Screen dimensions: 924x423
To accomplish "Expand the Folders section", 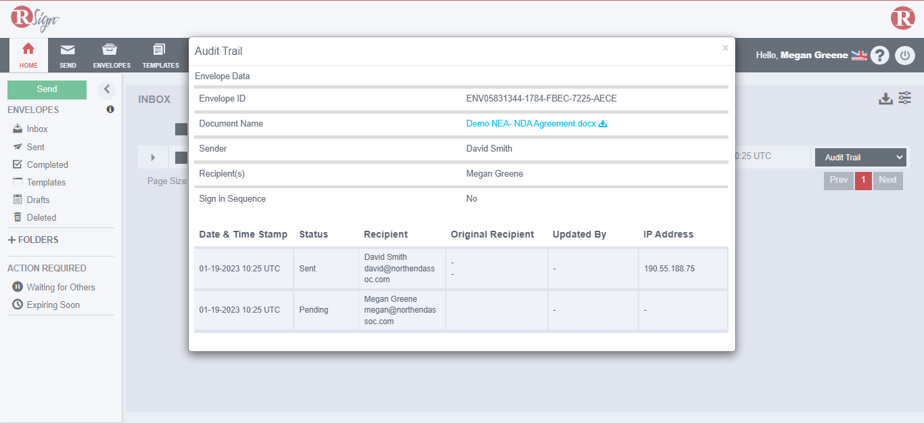I will coord(33,240).
